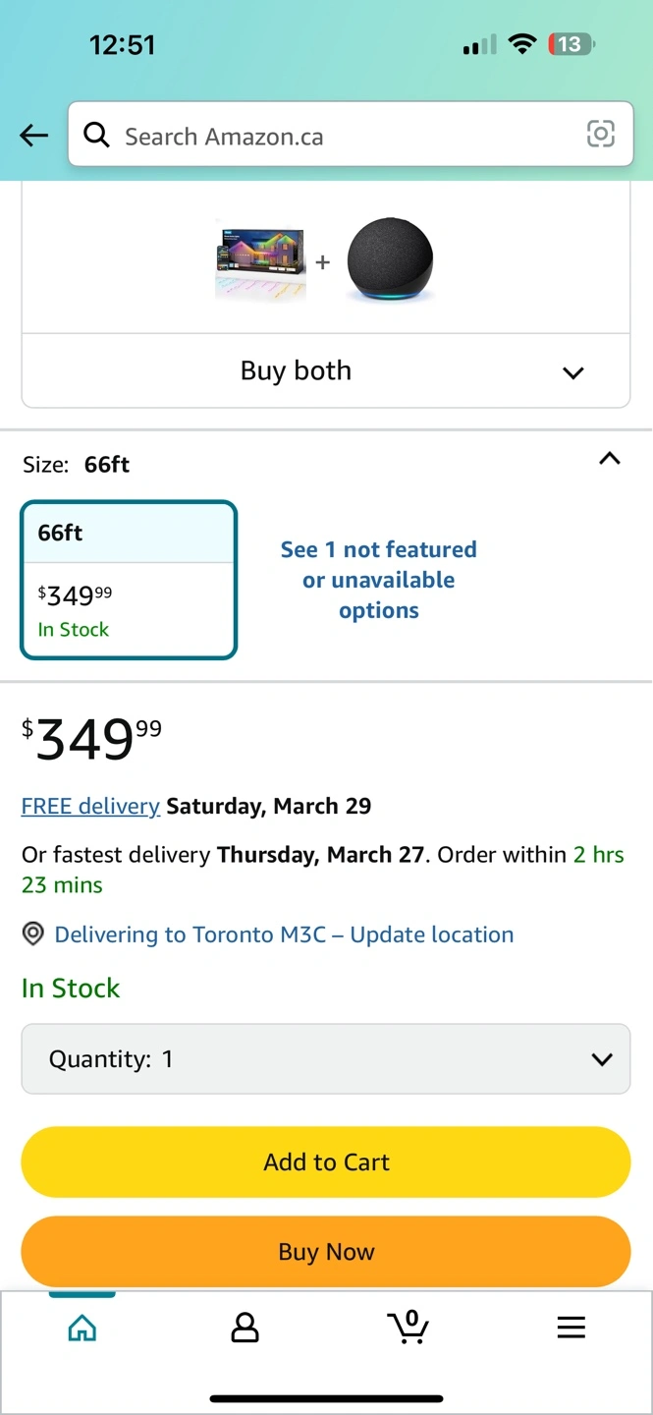The image size is (653, 1415).
Task: Click Add to Cart button
Action: 325,1162
